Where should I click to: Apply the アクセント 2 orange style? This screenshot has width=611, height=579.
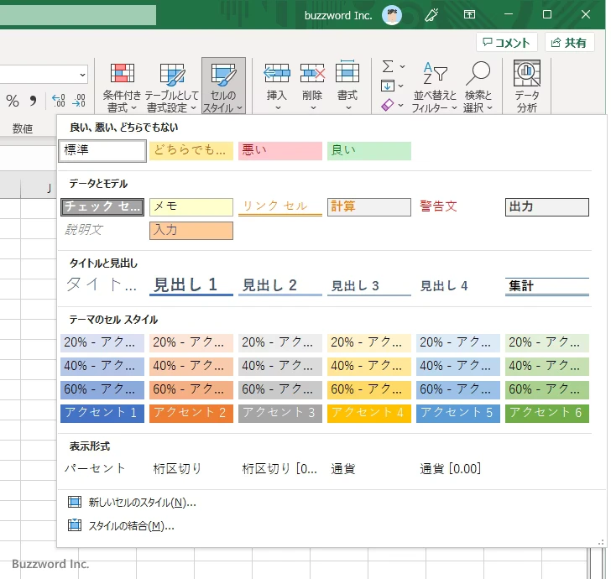pyautogui.click(x=191, y=413)
